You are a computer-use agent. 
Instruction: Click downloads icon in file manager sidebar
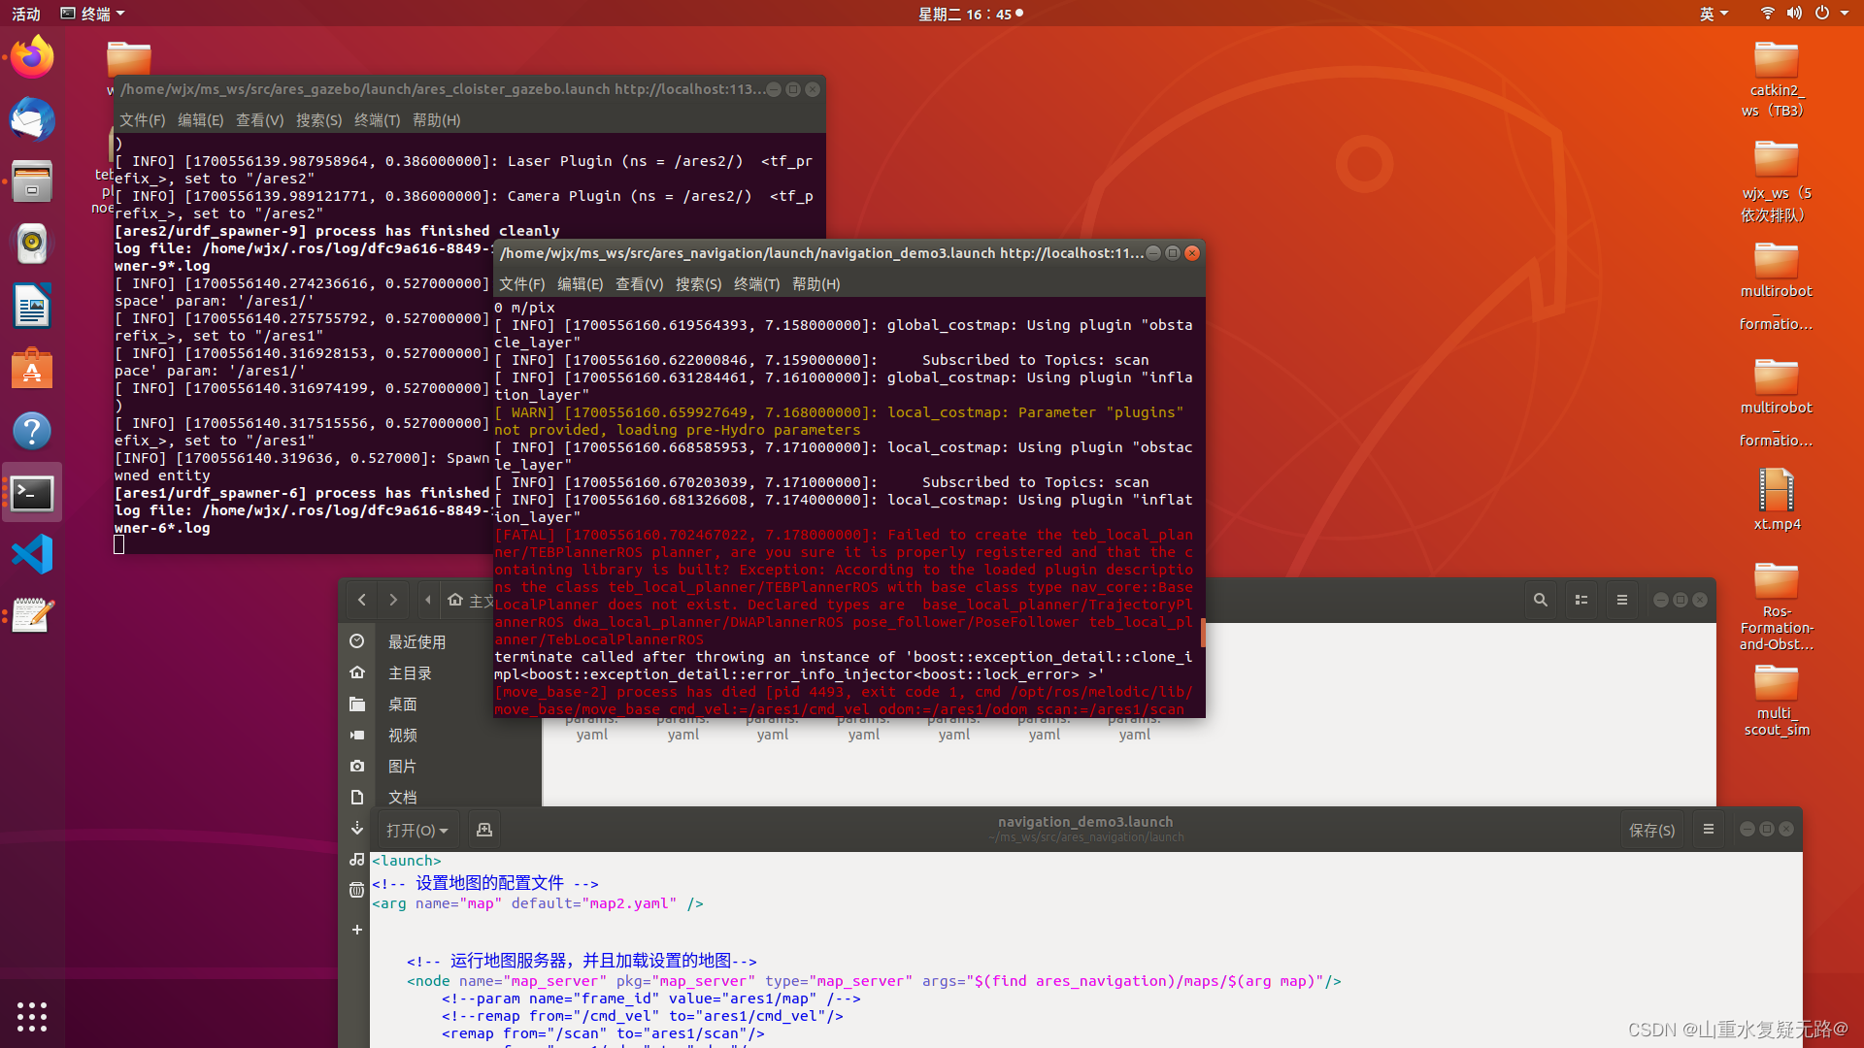point(357,828)
